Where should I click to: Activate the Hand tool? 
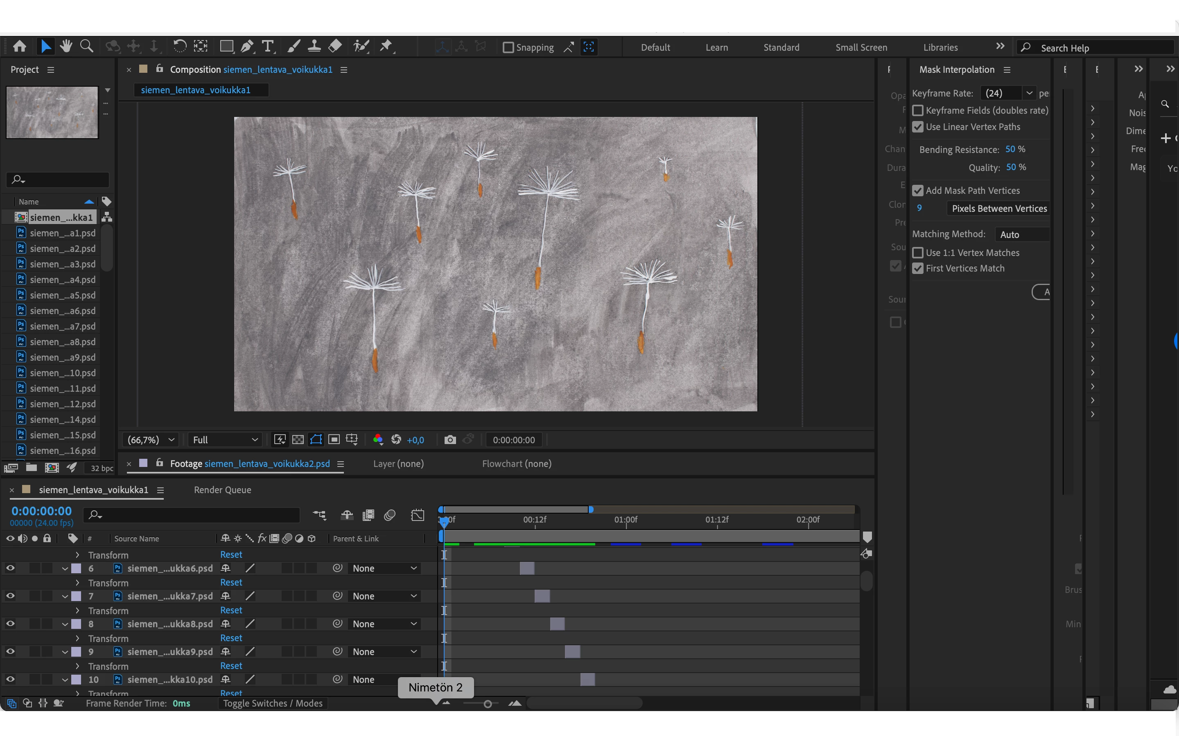[66, 47]
